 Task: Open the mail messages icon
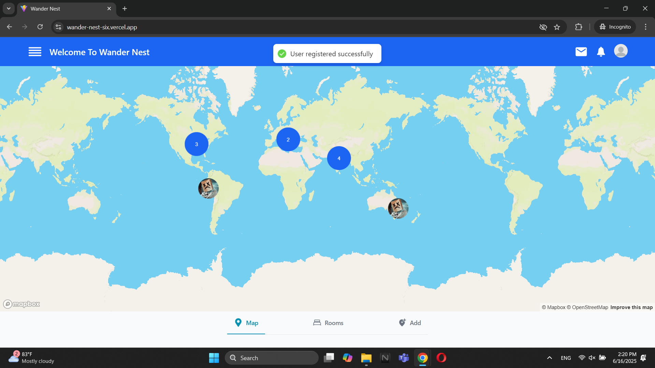(581, 52)
